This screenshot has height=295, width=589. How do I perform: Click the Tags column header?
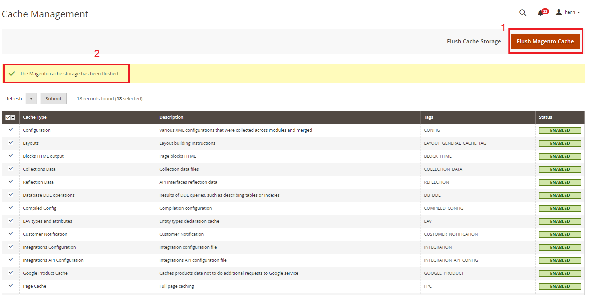point(478,117)
